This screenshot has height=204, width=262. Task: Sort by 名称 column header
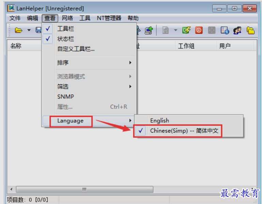coord(24,46)
